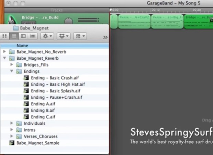Select file name 'Ending B.aif'
Image resolution: width=213 pixels, height=155 pixels.
[43, 110]
